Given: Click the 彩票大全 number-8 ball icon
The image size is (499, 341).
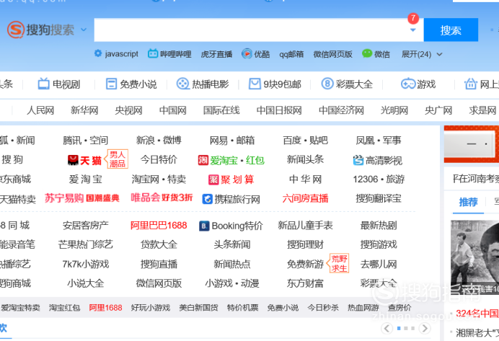Looking at the screenshot, I should coord(327,84).
